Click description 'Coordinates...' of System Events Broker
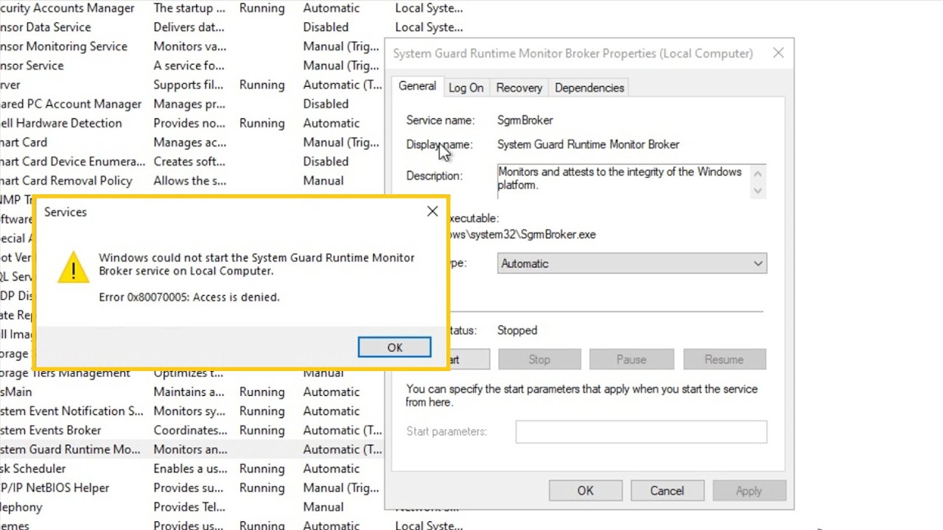The width and height of the screenshot is (943, 530). pyautogui.click(x=190, y=430)
